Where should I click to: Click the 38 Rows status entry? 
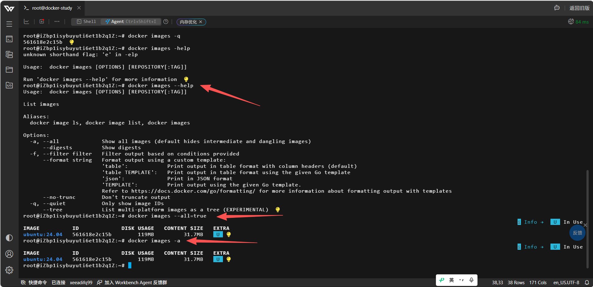pos(516,282)
